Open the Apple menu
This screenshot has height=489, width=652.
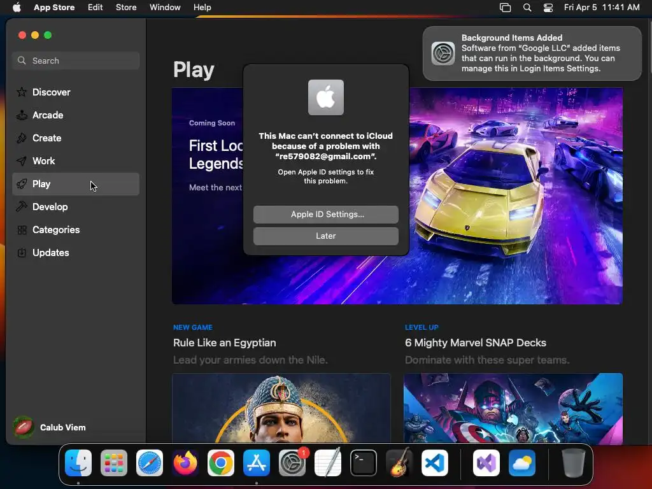(x=17, y=7)
